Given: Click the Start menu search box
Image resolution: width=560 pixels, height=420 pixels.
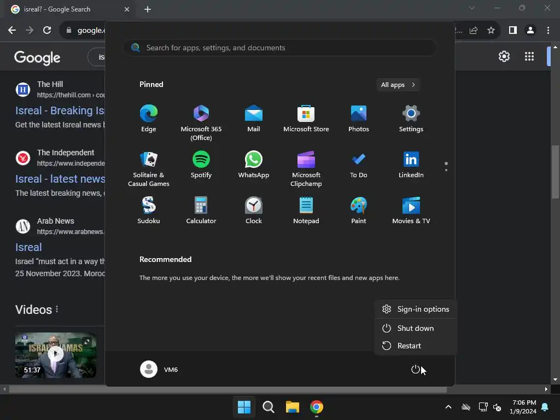Looking at the screenshot, I should pos(280,48).
